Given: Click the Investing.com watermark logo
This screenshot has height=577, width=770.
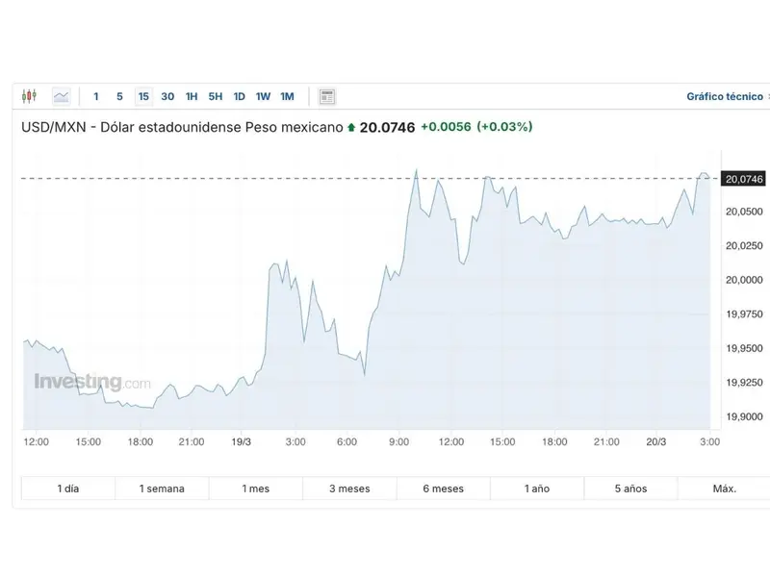Looking at the screenshot, I should tap(92, 382).
